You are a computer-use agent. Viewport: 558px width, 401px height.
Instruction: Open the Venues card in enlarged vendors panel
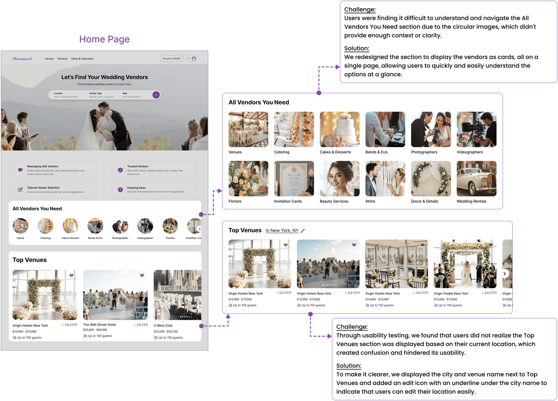pos(248,133)
